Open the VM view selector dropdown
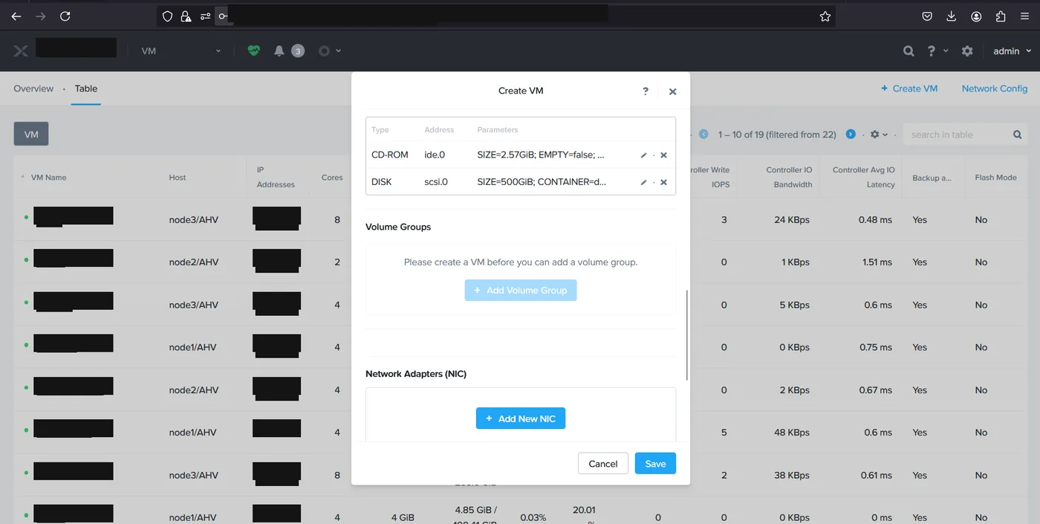The image size is (1040, 524). point(182,51)
